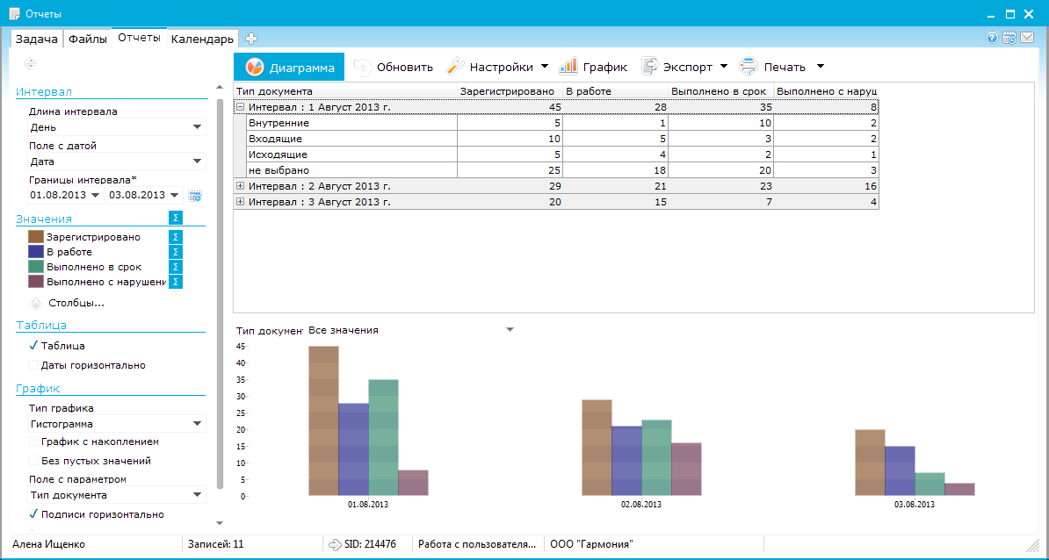Click the help question mark icon
The height and width of the screenshot is (560, 1049).
[992, 38]
